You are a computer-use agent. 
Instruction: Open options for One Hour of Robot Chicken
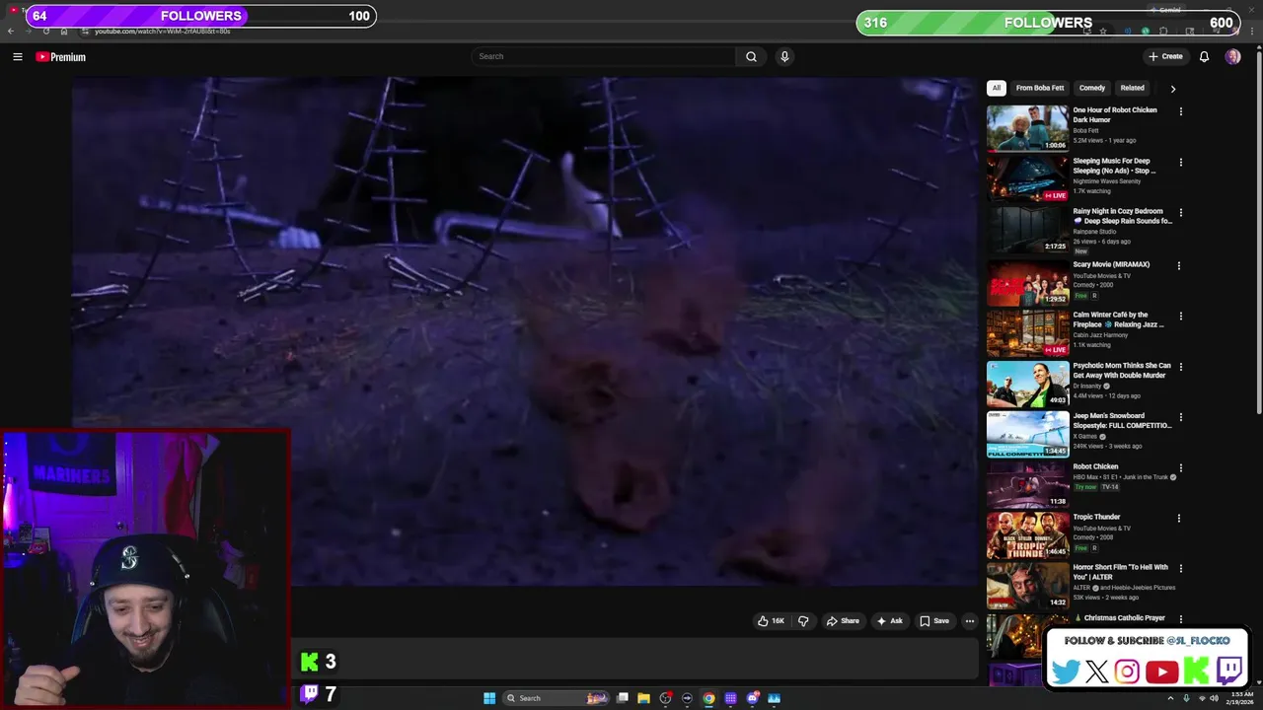[1180, 111]
